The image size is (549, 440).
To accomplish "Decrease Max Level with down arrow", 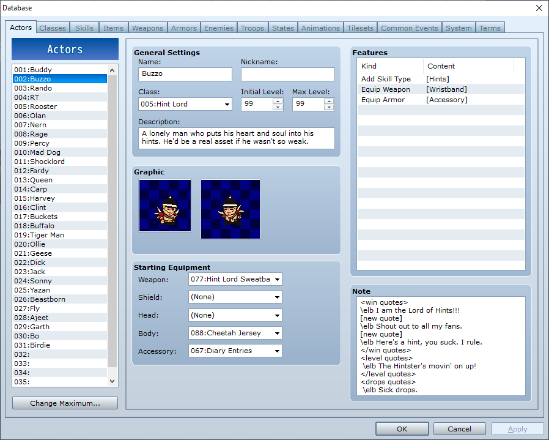I will pos(329,107).
